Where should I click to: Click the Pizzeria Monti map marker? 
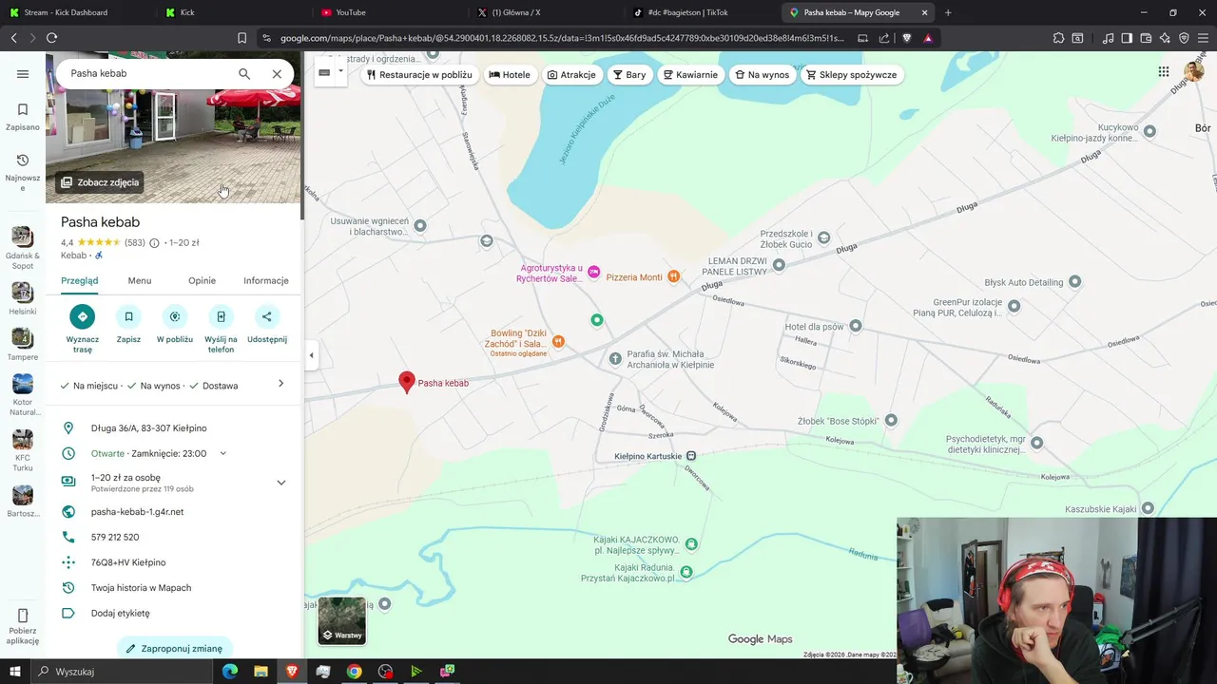coord(673,276)
